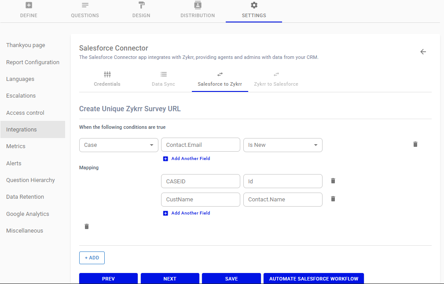Open the Credentials tab label
This screenshot has height=284, width=444.
coord(107,84)
